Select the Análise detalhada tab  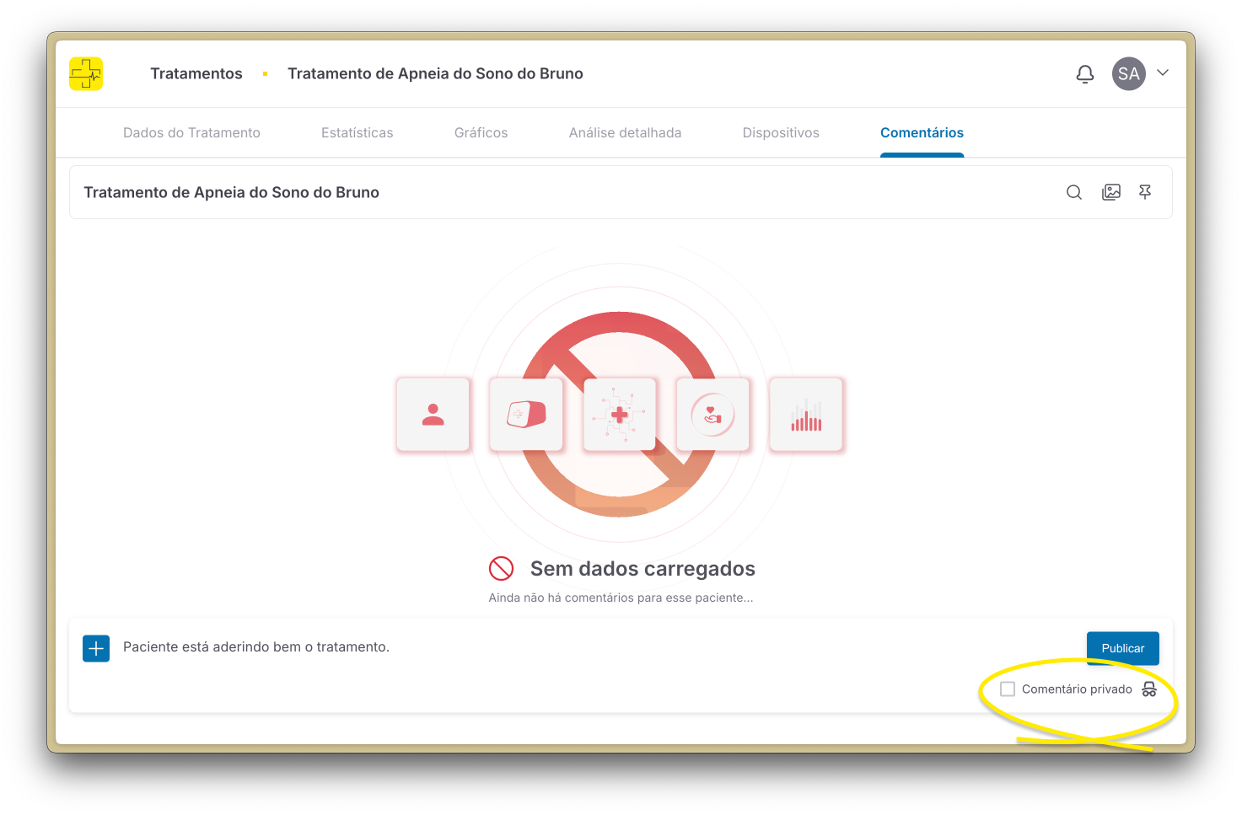pyautogui.click(x=625, y=133)
